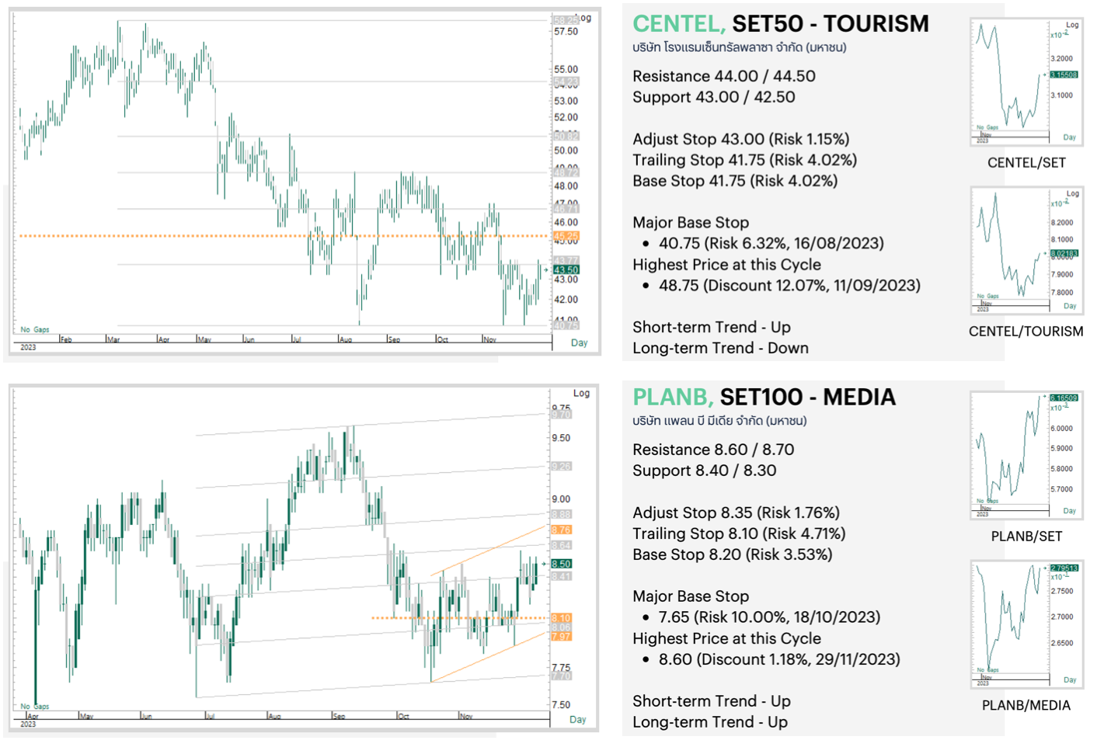Click the 'SET100 - MEDIA' heading

(808, 397)
